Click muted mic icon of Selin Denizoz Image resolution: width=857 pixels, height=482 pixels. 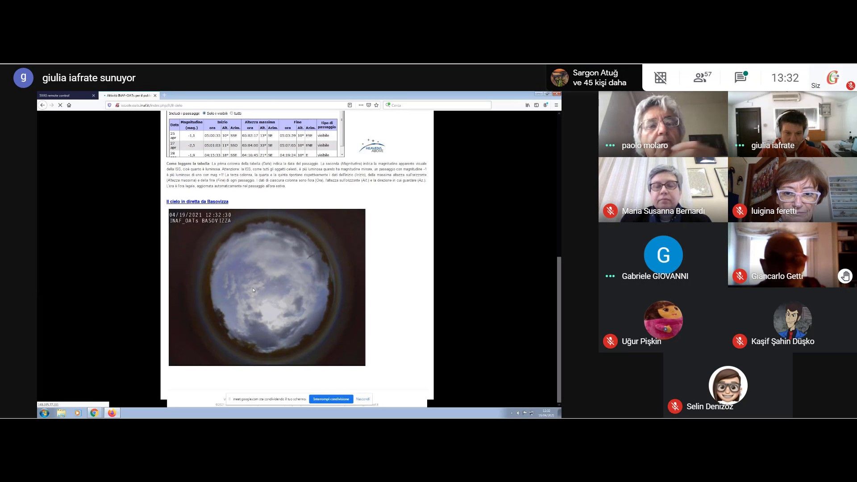coord(675,407)
